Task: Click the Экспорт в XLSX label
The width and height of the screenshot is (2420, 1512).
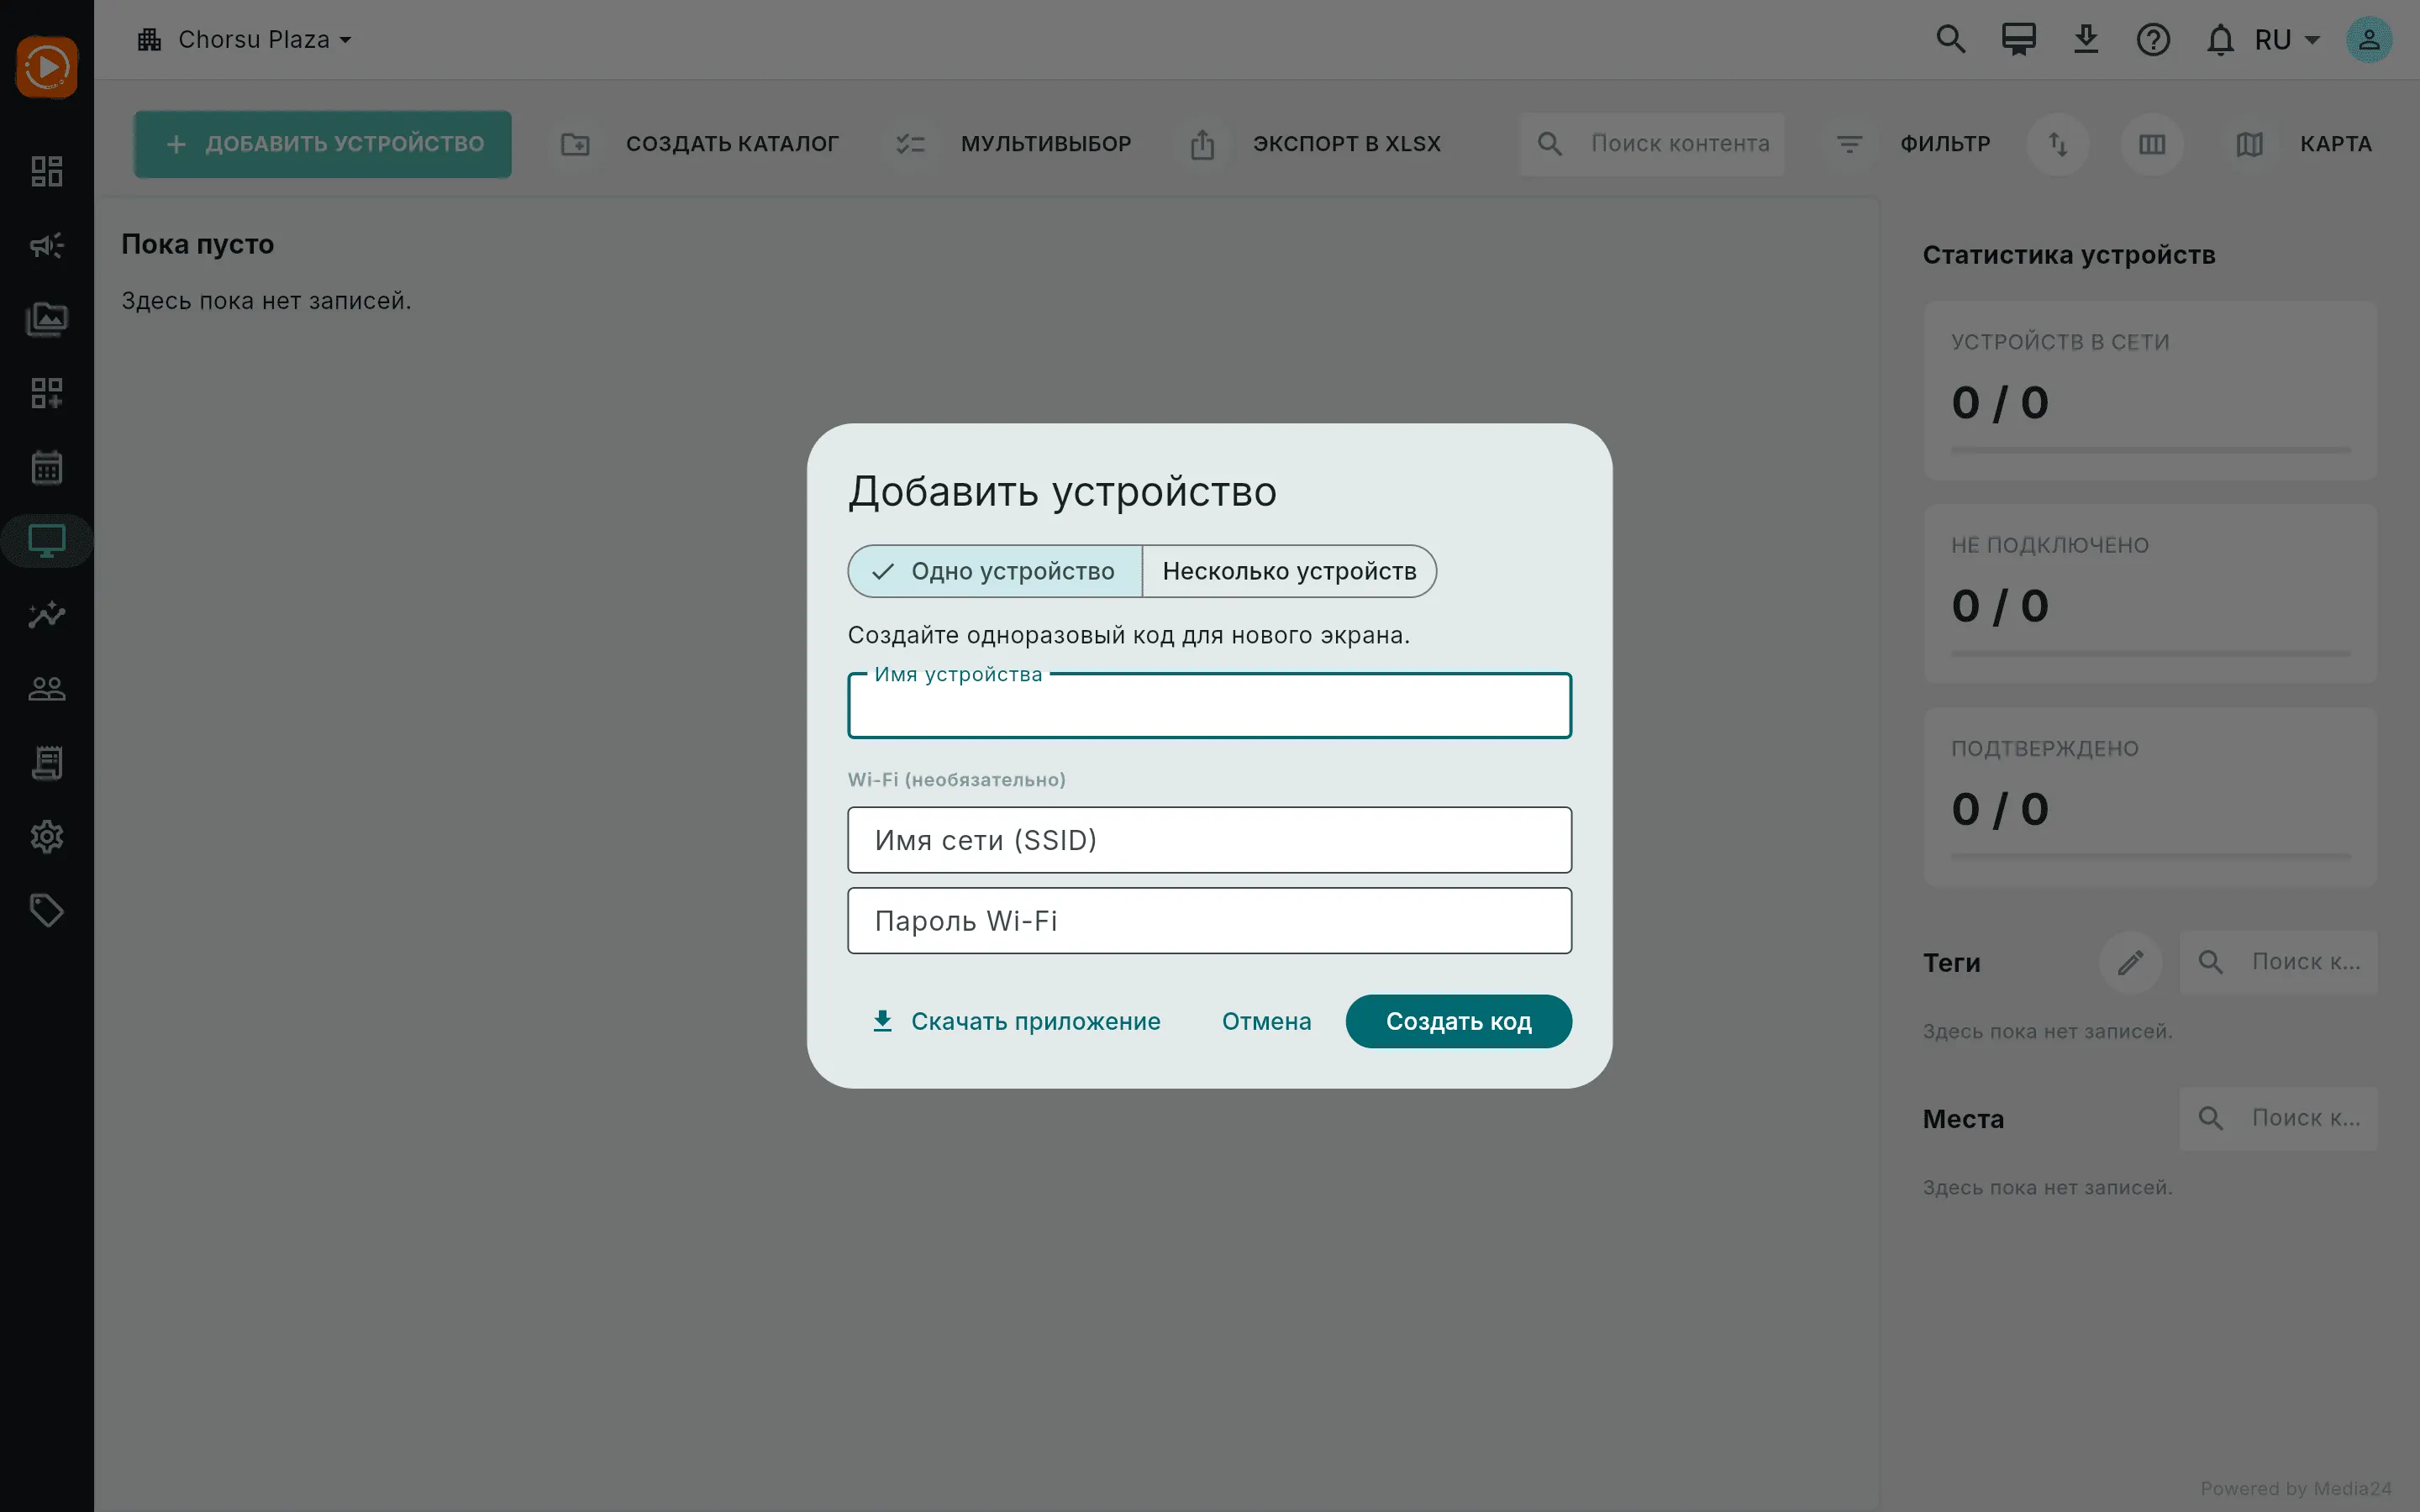Action: click(x=1346, y=144)
